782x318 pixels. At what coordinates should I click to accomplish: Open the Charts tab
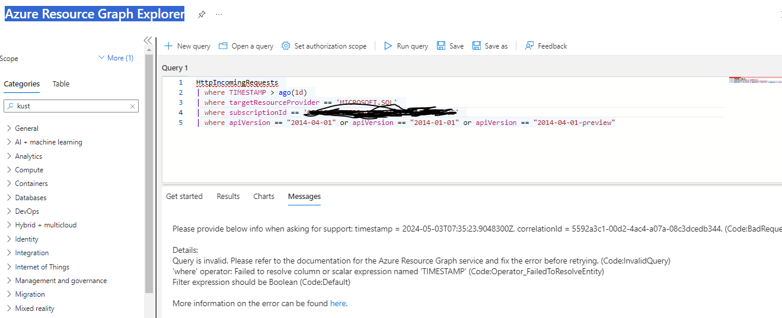click(x=264, y=197)
